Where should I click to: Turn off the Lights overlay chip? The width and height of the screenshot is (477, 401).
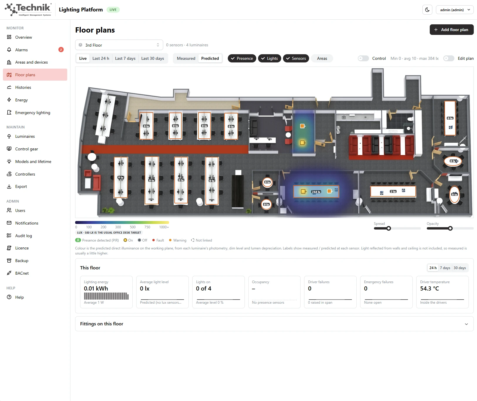[x=269, y=58]
